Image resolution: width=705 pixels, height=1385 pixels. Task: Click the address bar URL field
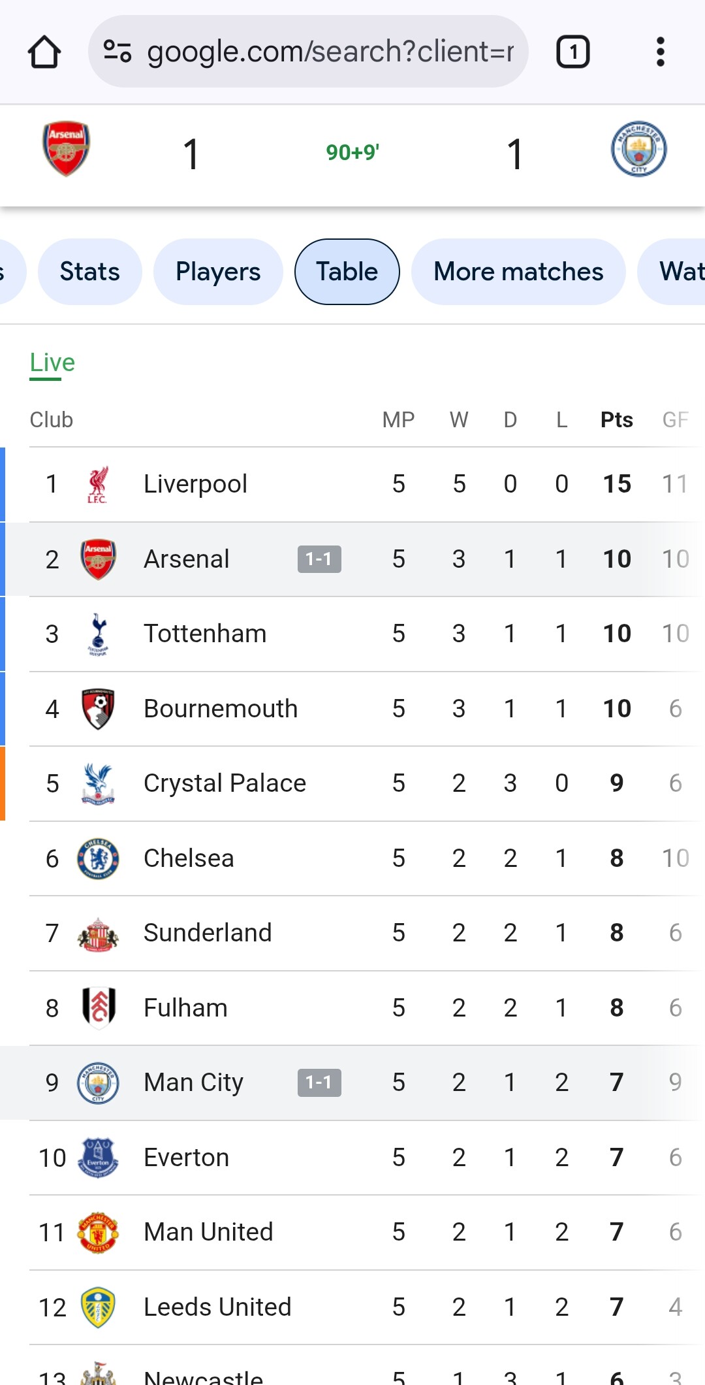click(x=330, y=52)
